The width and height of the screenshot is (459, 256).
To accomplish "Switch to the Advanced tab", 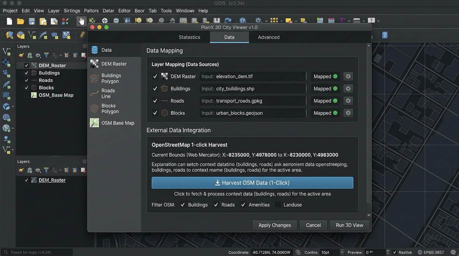I will 269,37.
